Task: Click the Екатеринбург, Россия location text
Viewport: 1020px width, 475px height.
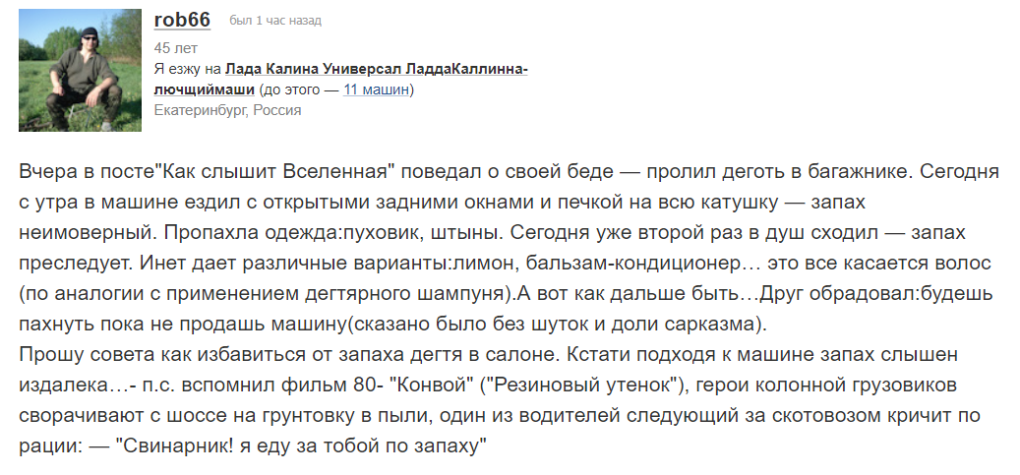Action: coord(227,110)
